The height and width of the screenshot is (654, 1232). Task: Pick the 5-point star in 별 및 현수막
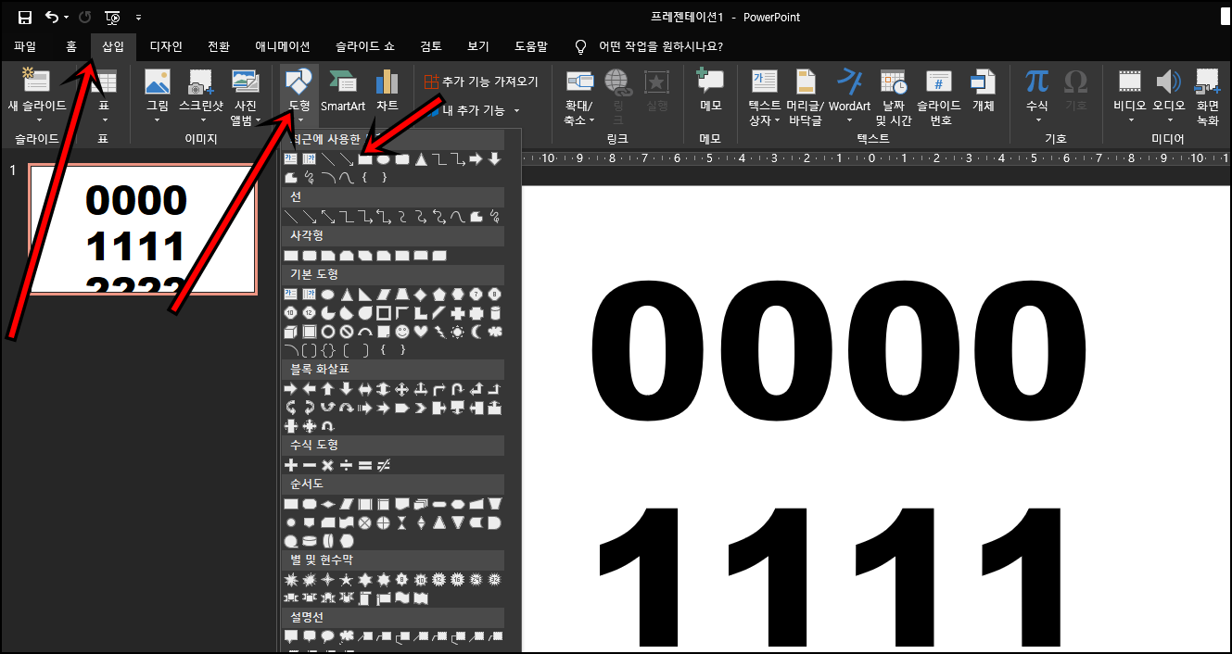[346, 580]
